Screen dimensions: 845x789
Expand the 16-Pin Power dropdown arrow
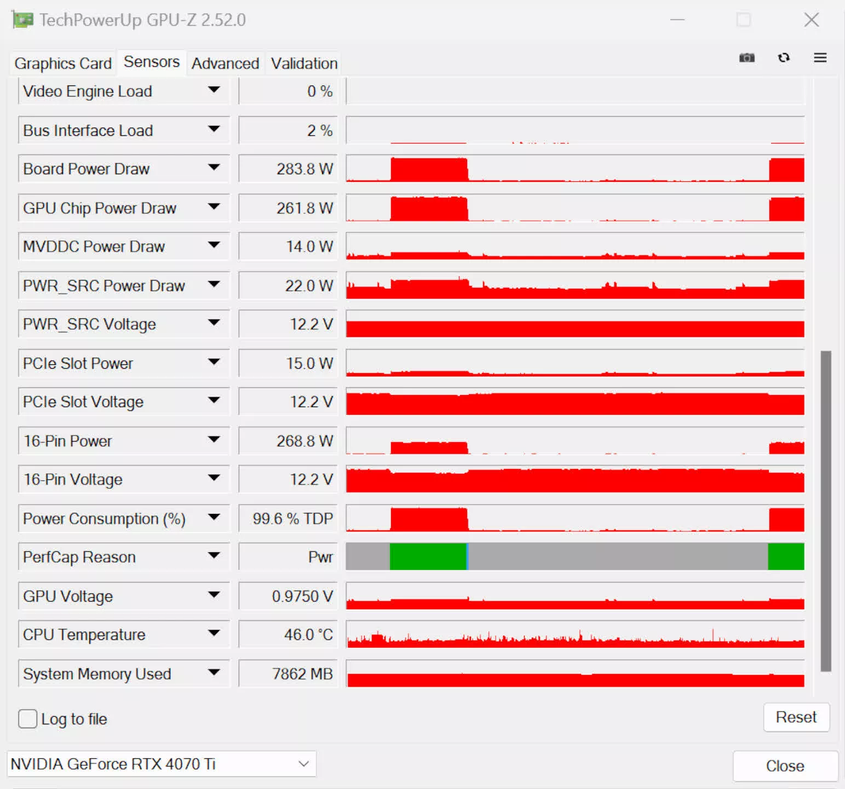tap(214, 440)
